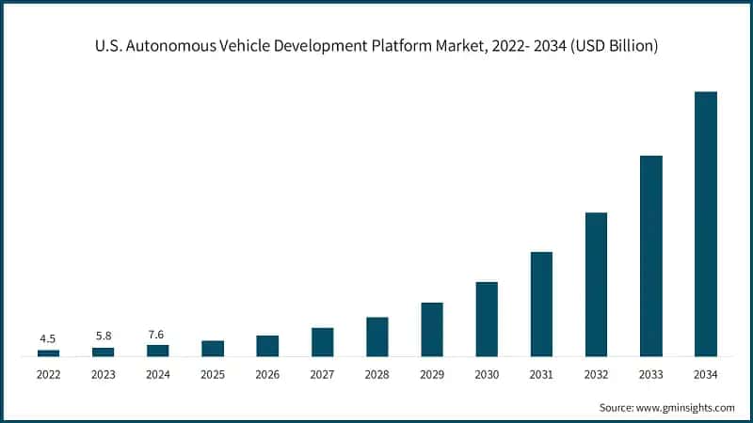Click the 2025 axis label

coord(213,374)
